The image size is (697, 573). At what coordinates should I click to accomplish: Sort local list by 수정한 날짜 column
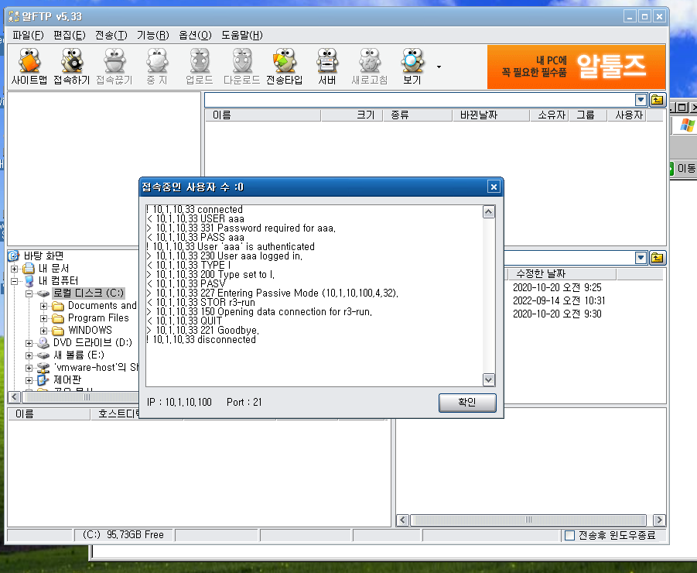[x=561, y=273]
